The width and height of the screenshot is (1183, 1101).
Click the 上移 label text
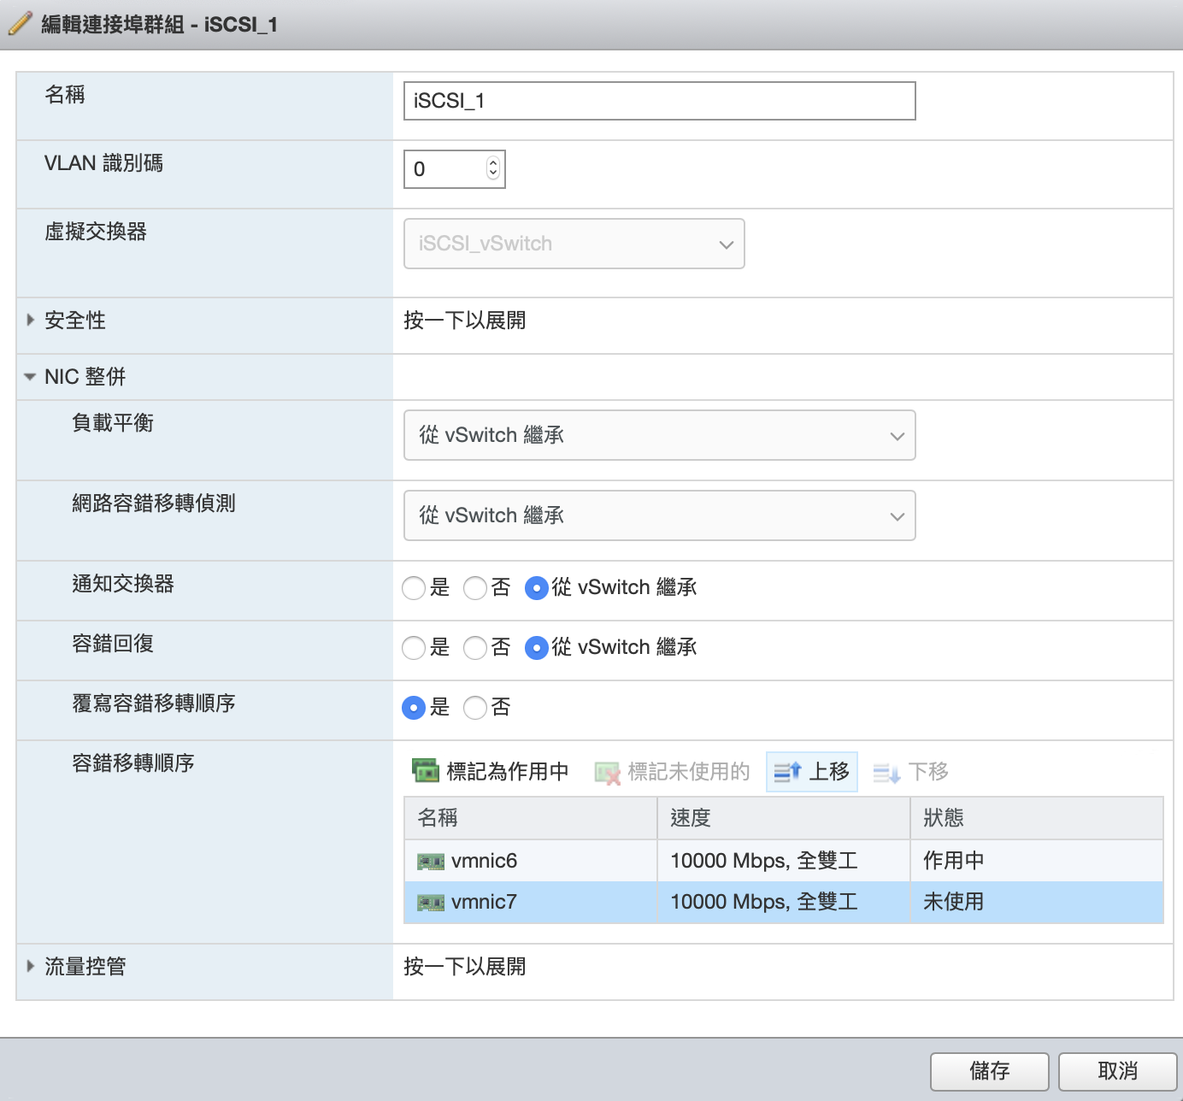click(829, 772)
